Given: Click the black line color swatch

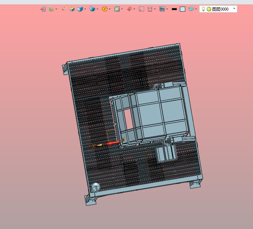Looking at the screenshot, I should (x=174, y=9).
